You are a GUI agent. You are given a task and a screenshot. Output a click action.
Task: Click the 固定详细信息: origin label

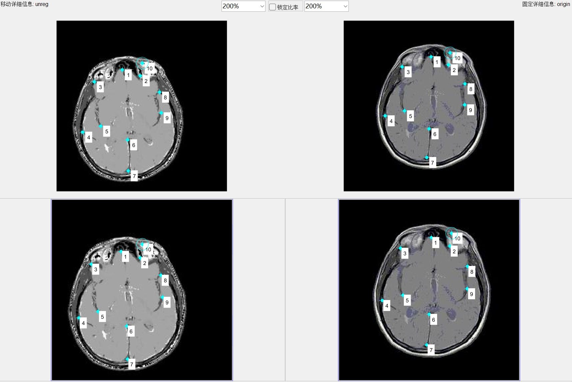[x=546, y=4]
